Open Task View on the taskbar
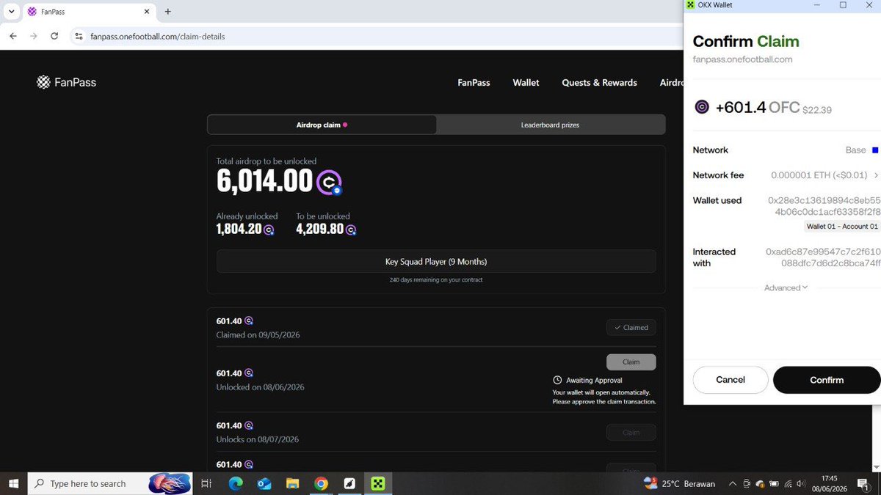Screen dimensions: 881x495 [206, 483]
